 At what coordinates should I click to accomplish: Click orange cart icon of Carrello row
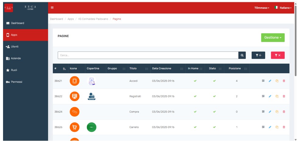(x=74, y=127)
